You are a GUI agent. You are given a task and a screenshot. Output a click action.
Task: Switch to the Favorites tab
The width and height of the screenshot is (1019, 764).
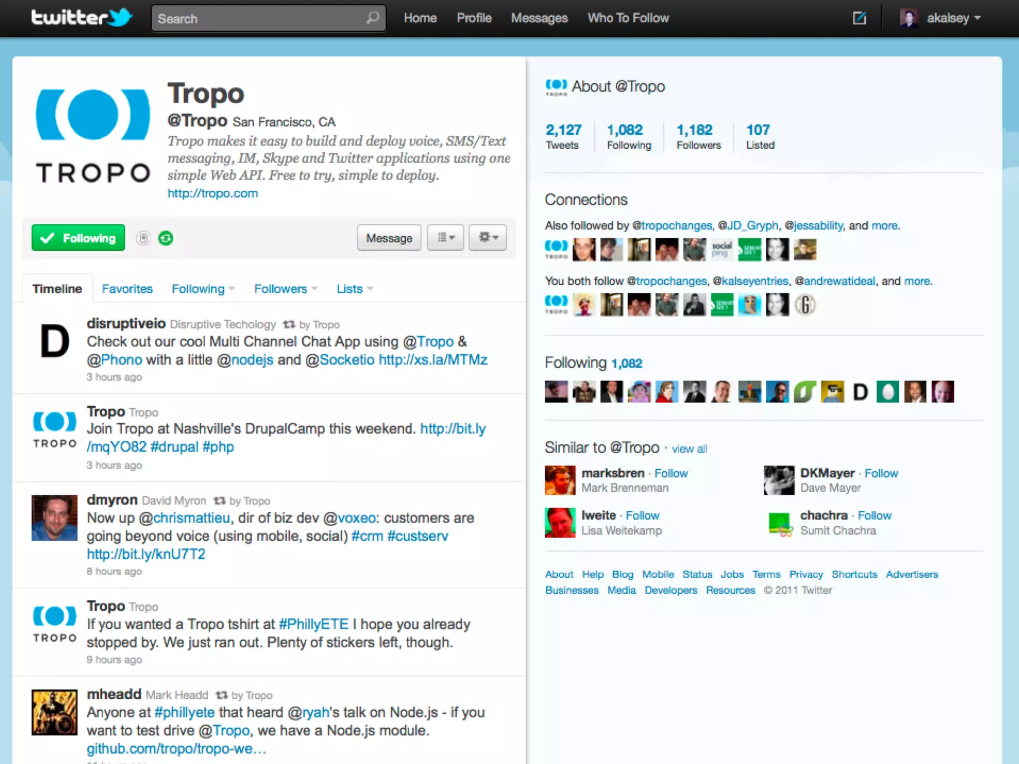pyautogui.click(x=127, y=289)
